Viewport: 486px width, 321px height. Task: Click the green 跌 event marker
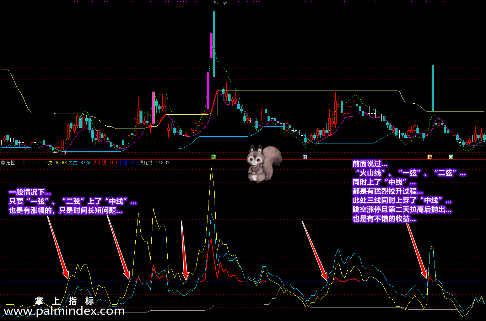[214, 157]
